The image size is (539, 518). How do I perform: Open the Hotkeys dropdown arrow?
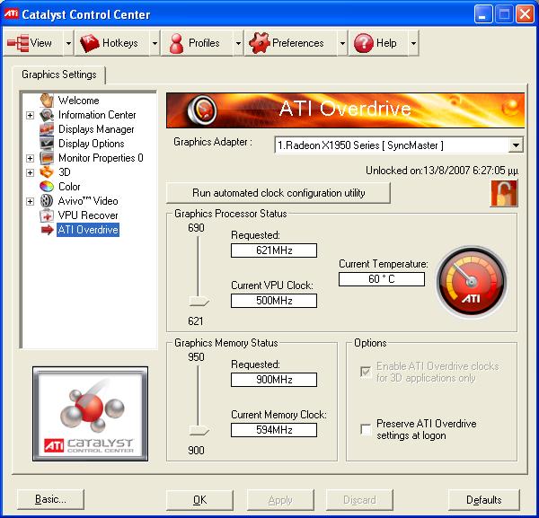(155, 43)
